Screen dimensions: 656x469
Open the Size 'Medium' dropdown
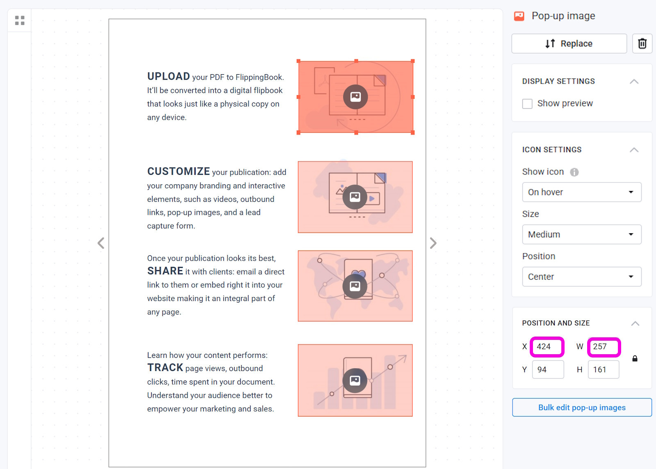pyautogui.click(x=581, y=234)
